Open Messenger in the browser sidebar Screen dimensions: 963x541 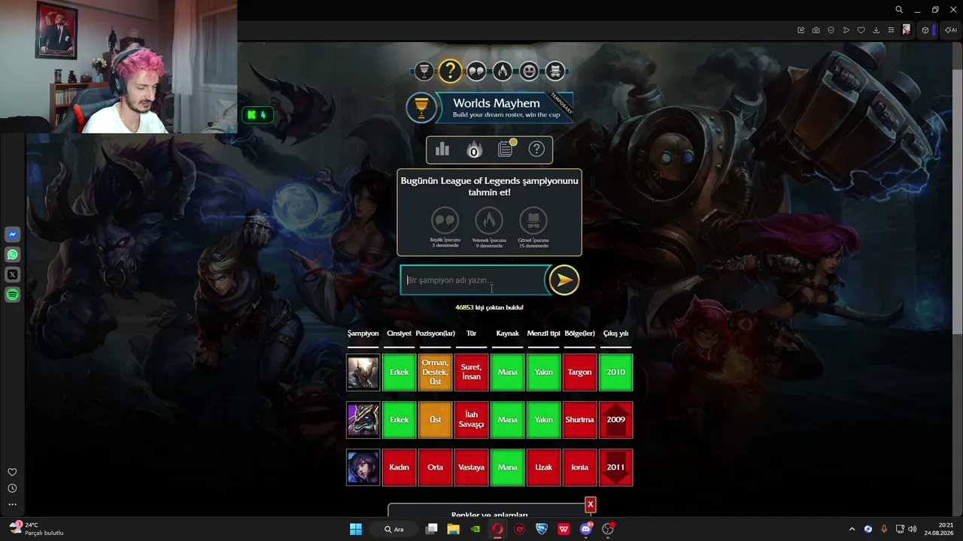13,234
